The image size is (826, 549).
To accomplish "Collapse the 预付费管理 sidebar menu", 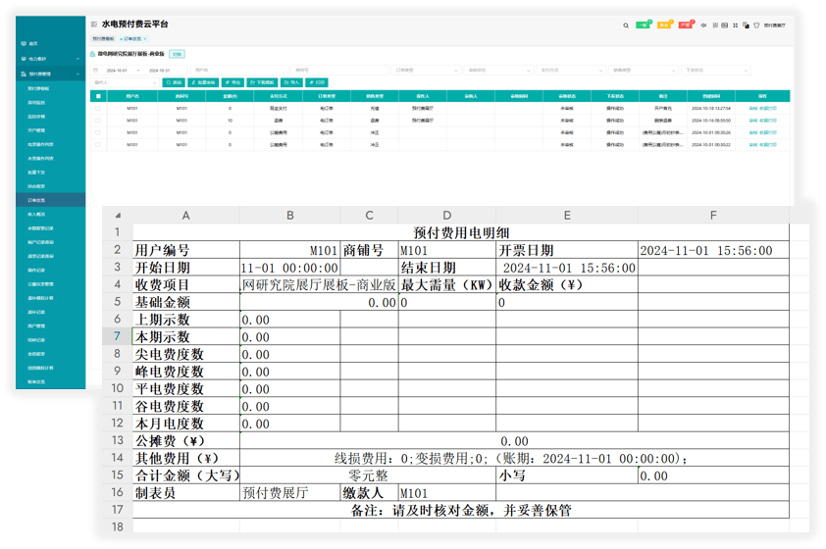I will (42, 74).
